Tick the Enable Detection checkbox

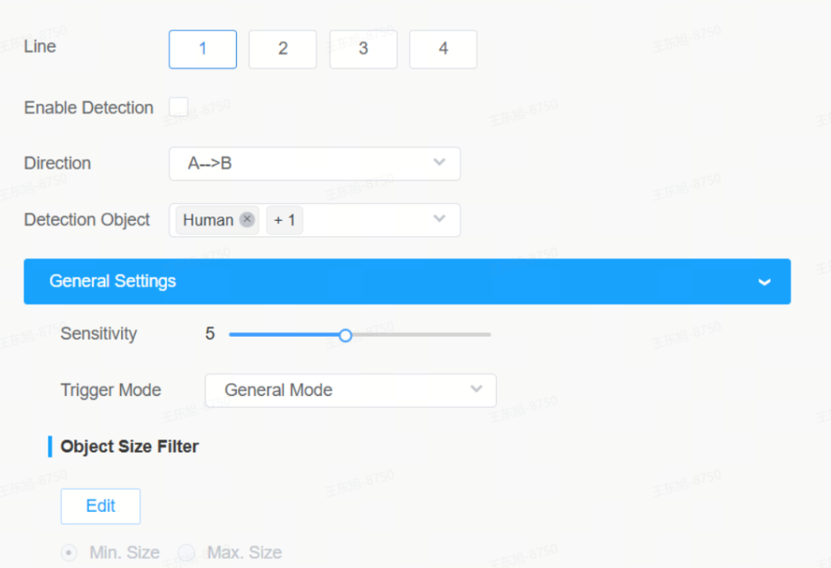click(x=179, y=106)
